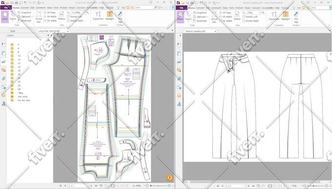The width and height of the screenshot is (332, 189).
Task: Toggle layer 28 visibility checkbox
Action: [x=12, y=89]
